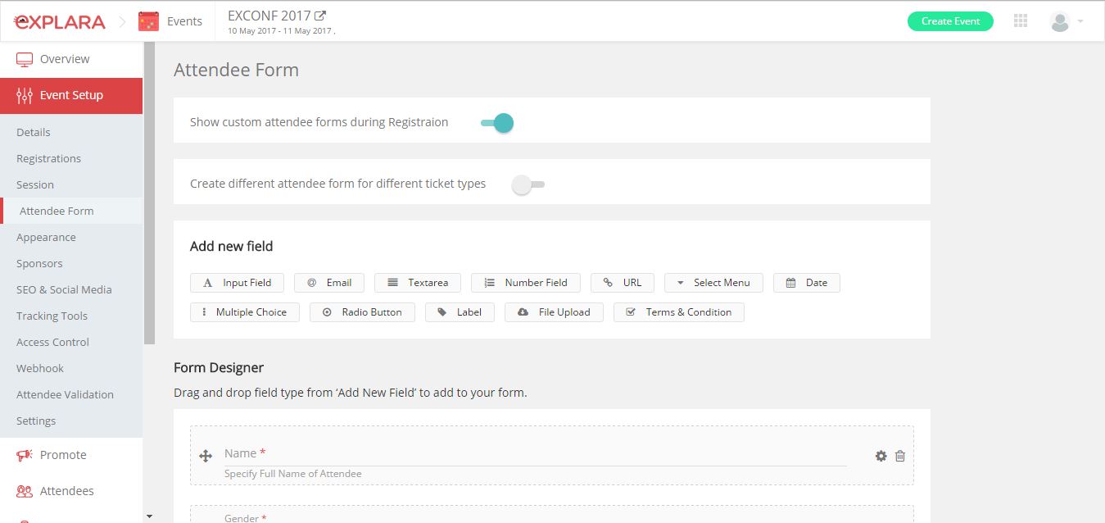The image size is (1105, 523).
Task: Open Settings in the Event Setup menu
Action: click(36, 421)
